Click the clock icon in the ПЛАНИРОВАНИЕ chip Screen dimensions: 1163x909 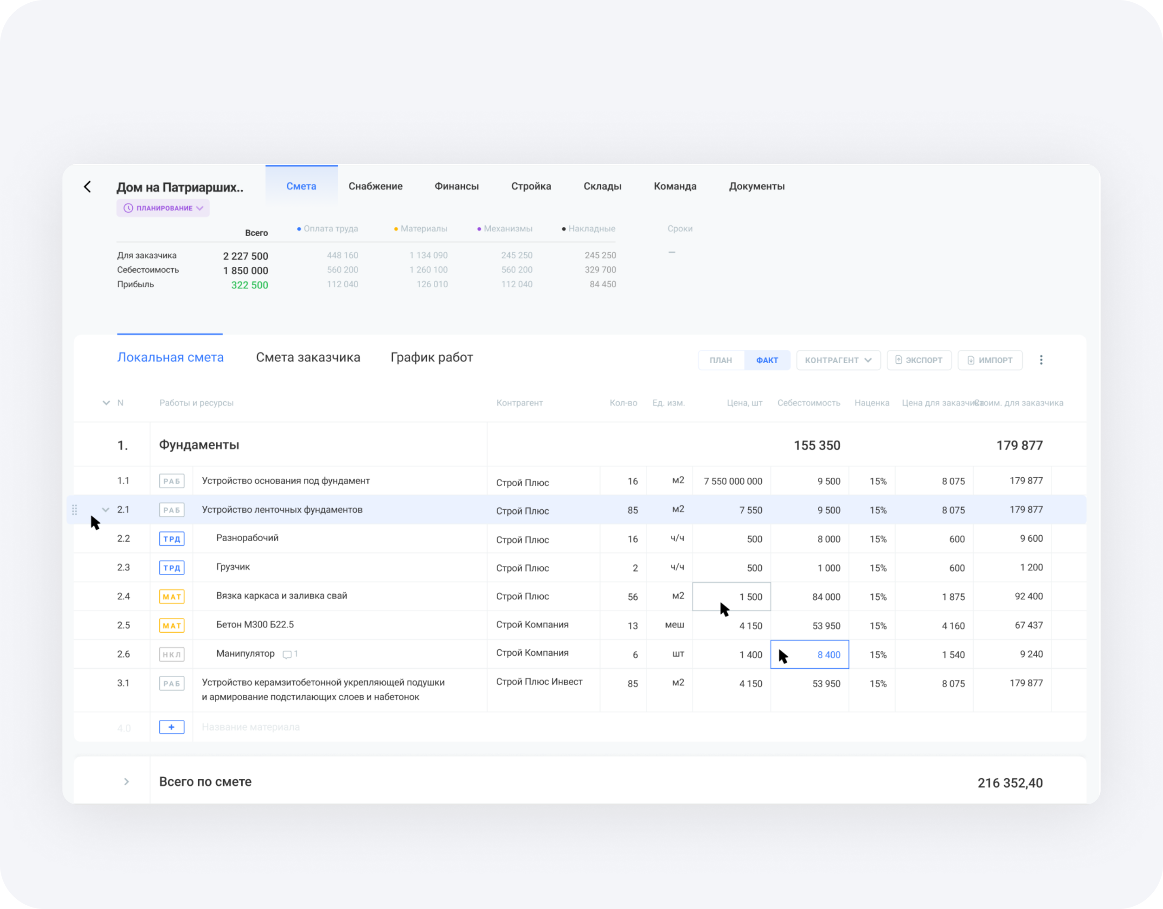(128, 208)
